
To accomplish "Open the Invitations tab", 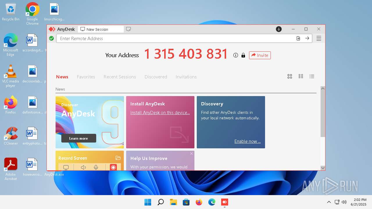I will point(186,77).
